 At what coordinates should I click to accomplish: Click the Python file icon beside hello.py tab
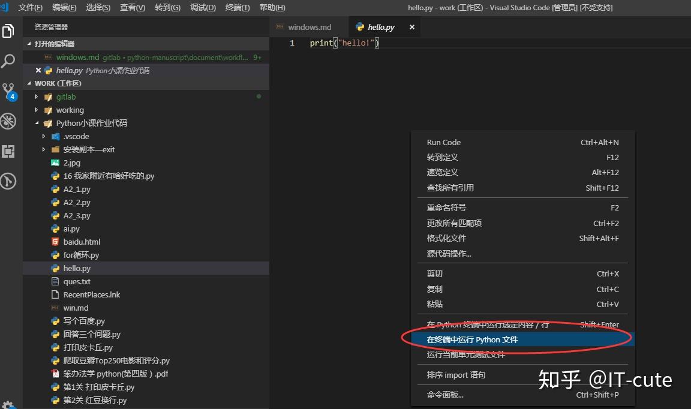(x=360, y=26)
